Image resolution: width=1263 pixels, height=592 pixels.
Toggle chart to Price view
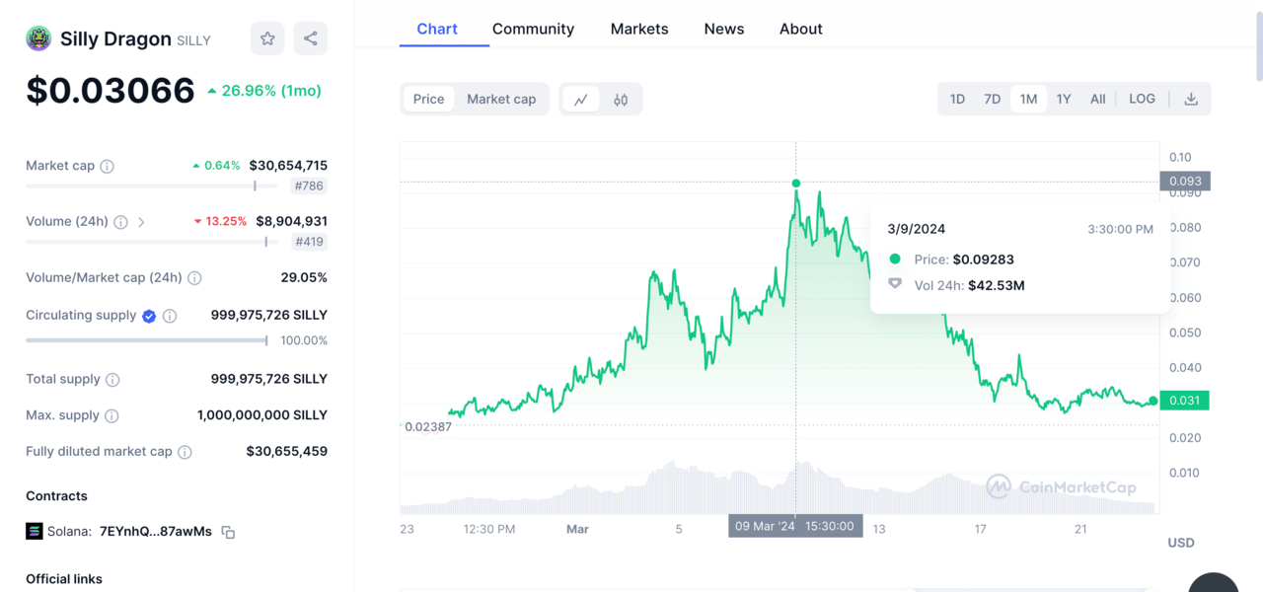(428, 99)
